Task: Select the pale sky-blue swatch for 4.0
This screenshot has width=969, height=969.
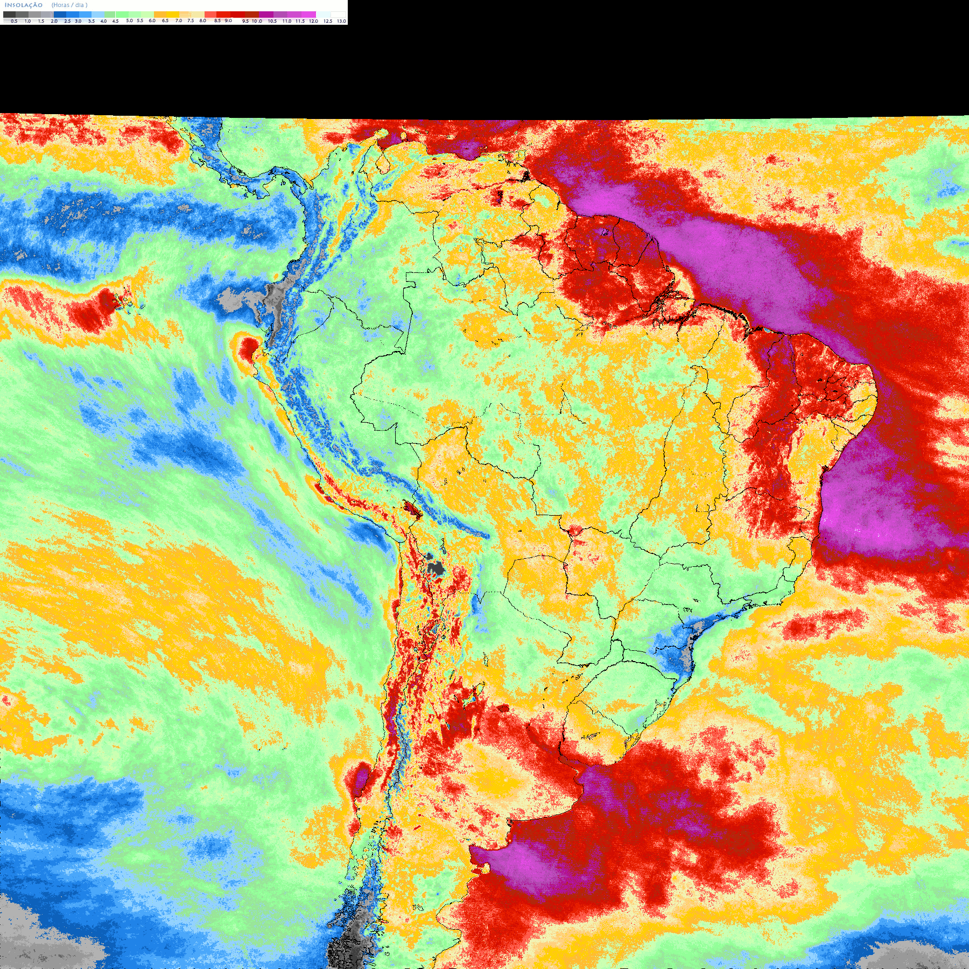Action: pyautogui.click(x=98, y=15)
